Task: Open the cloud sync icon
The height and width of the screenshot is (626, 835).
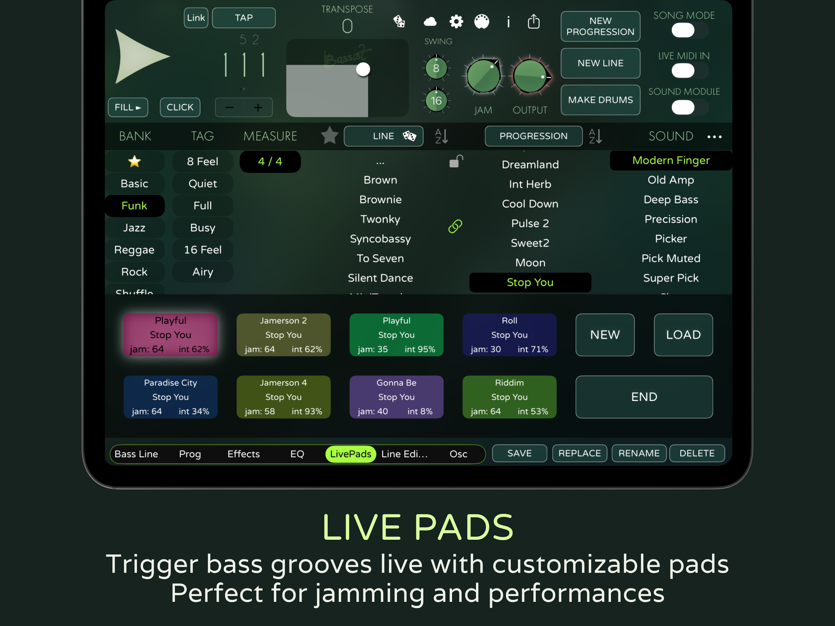Action: [x=430, y=21]
